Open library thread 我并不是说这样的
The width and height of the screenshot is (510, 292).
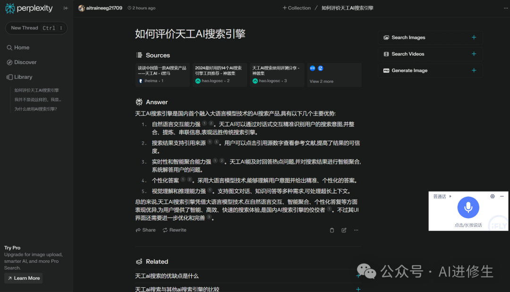pyautogui.click(x=38, y=99)
